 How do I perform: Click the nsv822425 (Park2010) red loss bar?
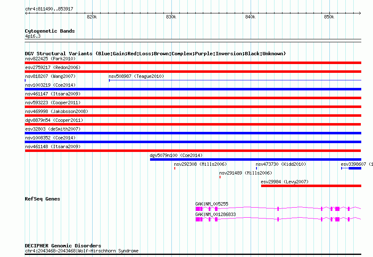[193, 63]
